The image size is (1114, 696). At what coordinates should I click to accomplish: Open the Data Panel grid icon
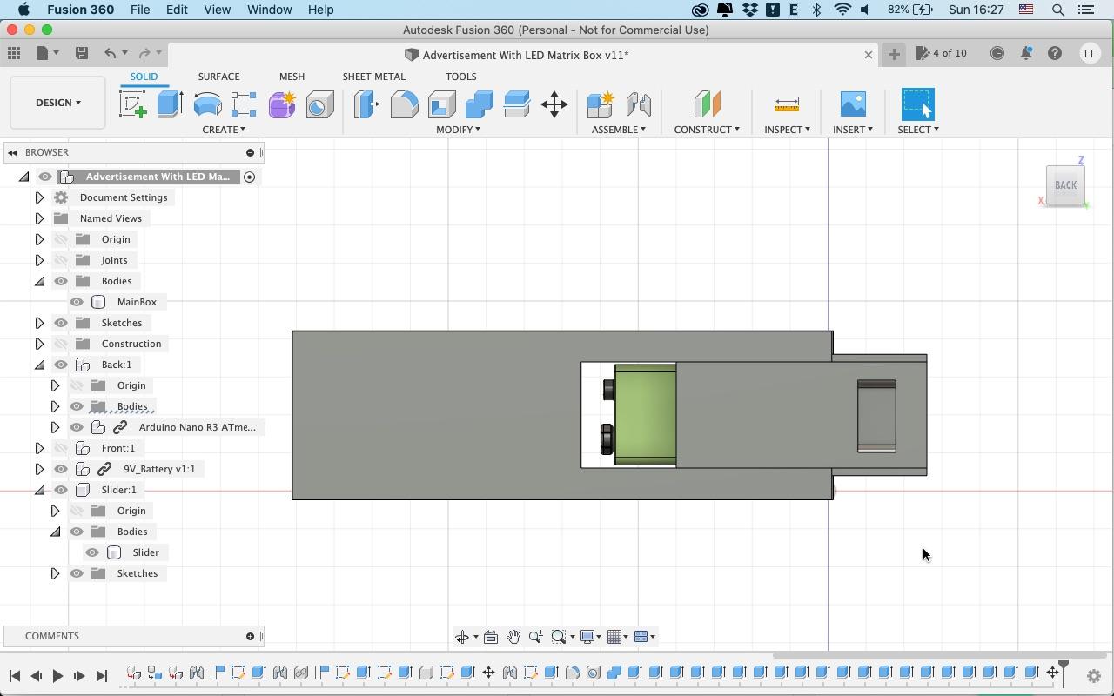(x=14, y=53)
